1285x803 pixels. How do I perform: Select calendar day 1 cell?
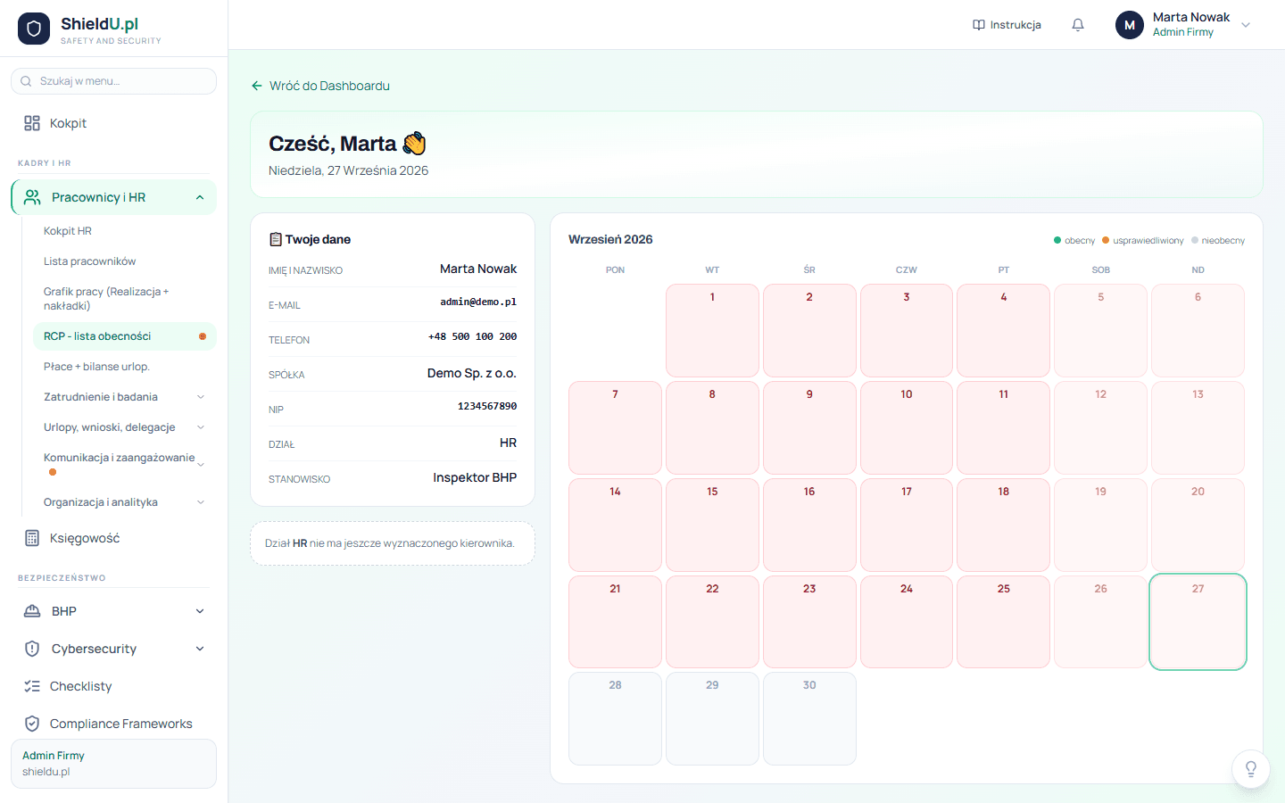click(712, 330)
